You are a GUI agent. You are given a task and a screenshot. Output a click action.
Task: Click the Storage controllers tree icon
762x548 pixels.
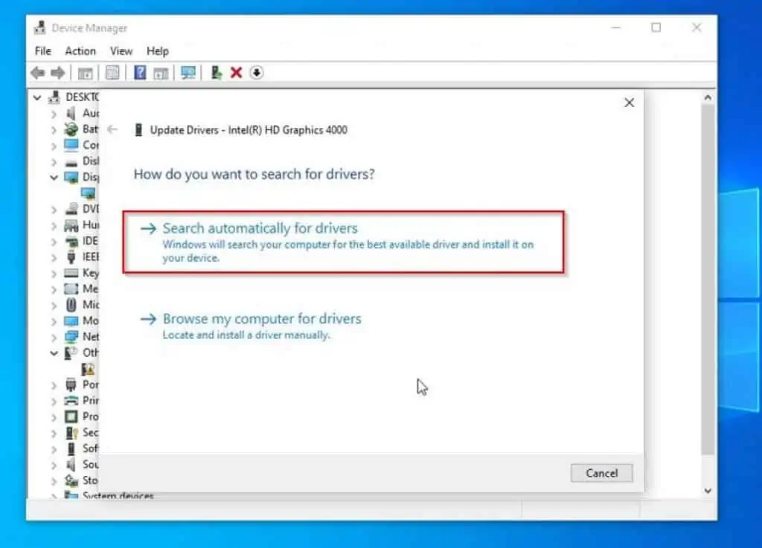click(x=71, y=480)
